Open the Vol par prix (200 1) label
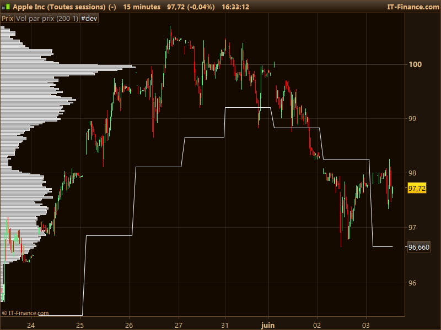Viewport: 441px width, 330px height. [x=47, y=19]
